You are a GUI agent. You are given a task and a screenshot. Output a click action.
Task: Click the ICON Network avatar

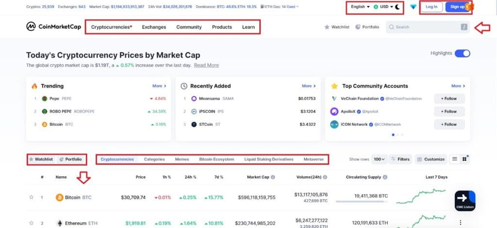click(334, 124)
